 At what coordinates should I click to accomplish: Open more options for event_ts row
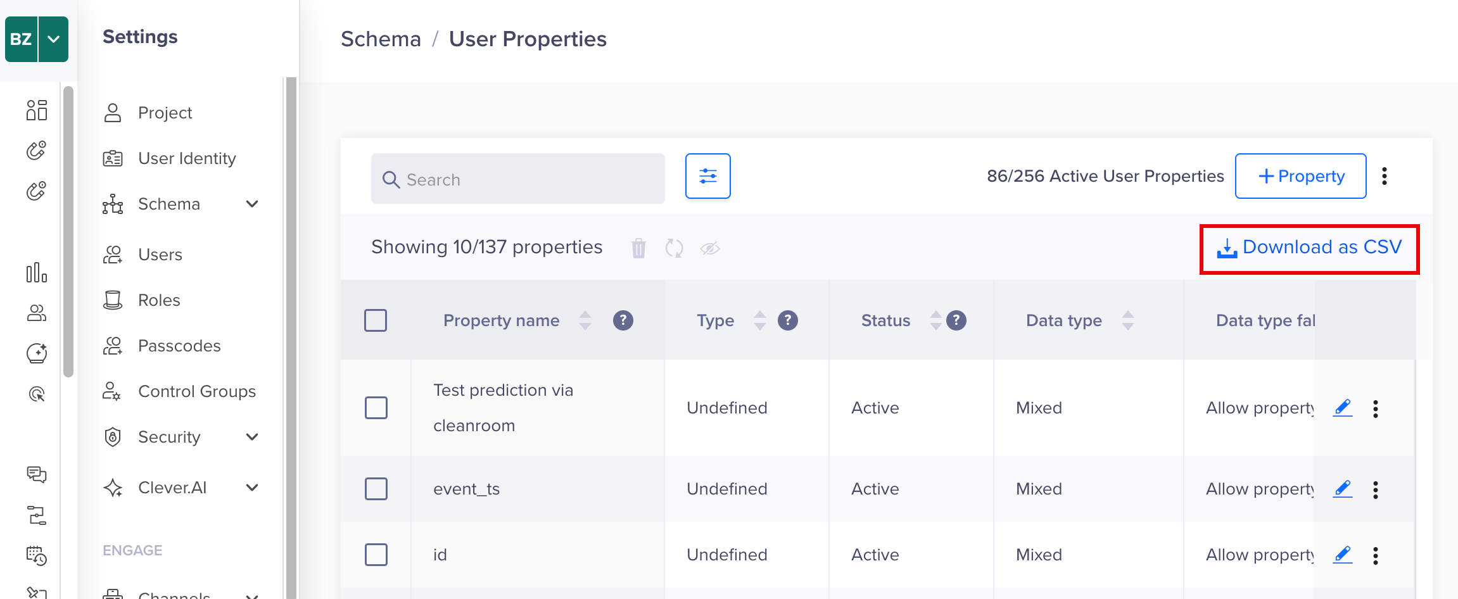tap(1376, 489)
